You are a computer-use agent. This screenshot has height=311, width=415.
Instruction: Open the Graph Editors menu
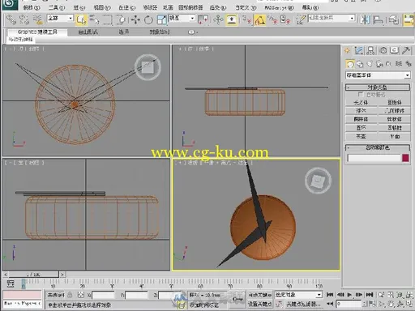(x=190, y=7)
